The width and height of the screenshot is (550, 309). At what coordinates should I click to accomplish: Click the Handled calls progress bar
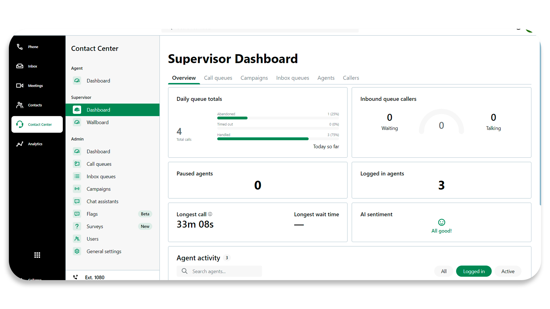click(278, 139)
